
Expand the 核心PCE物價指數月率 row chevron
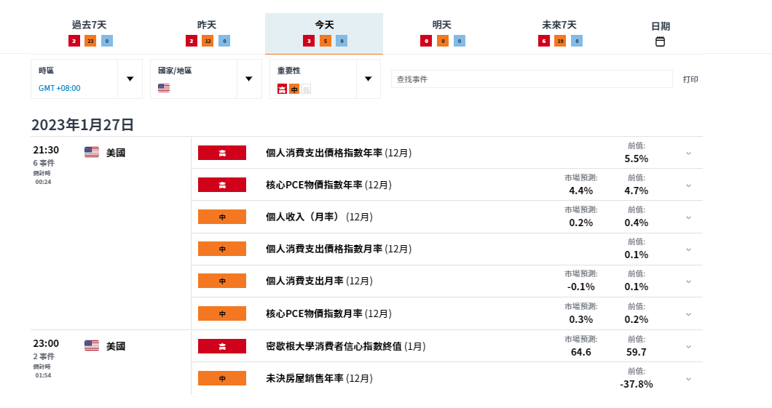pyautogui.click(x=688, y=314)
